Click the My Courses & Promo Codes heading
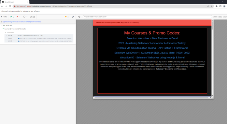This screenshot has width=227, height=124. [152, 33]
